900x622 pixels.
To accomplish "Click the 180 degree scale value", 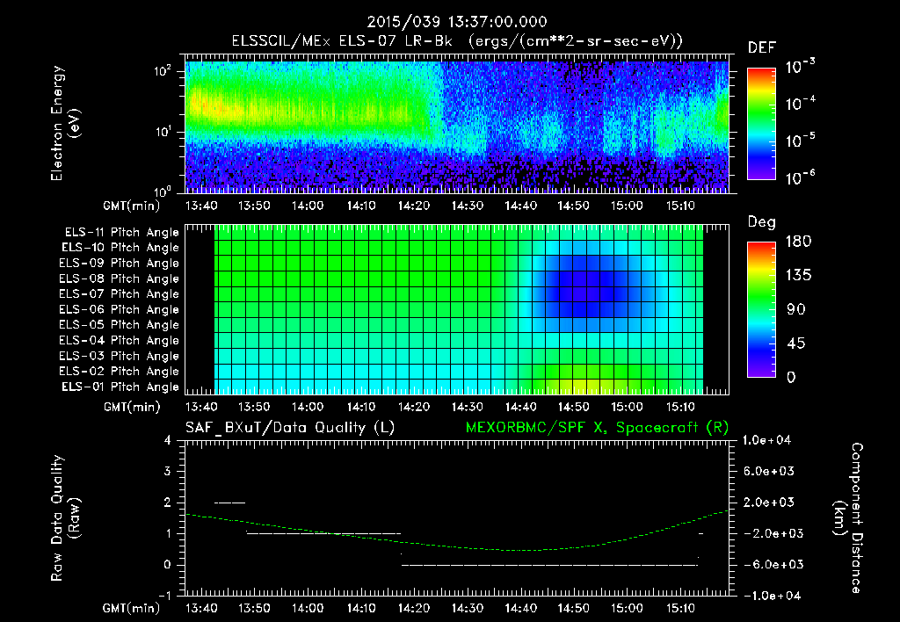I will tap(798, 241).
